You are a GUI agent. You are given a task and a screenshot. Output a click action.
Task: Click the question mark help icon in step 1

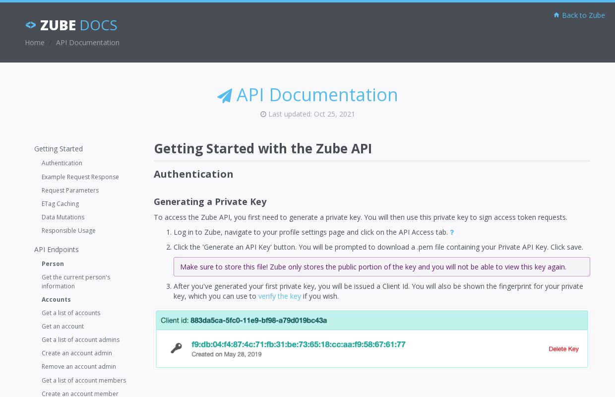coord(452,232)
